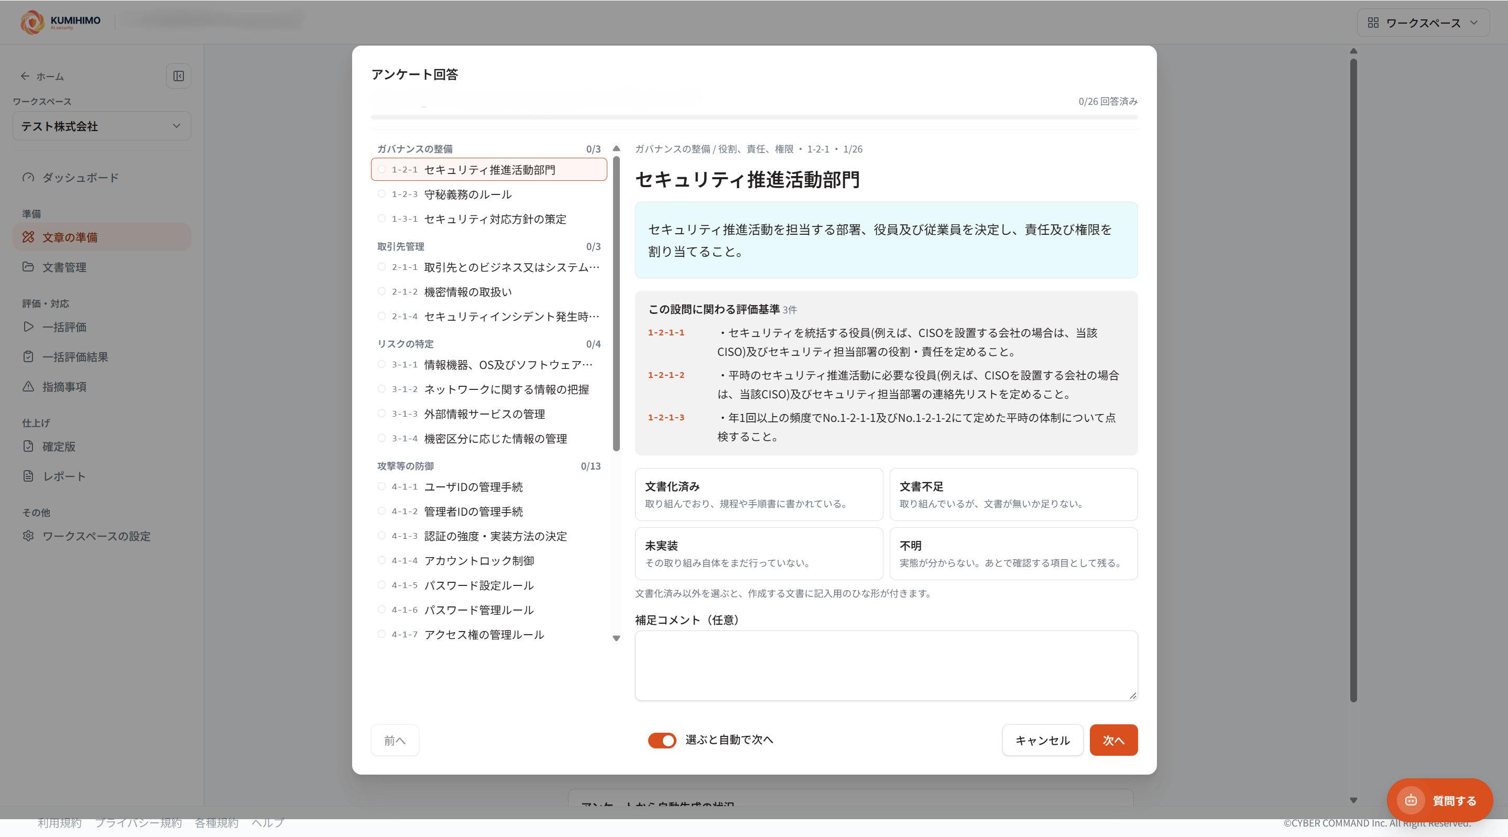Screen dimensions: 1508x837
Task: Click プライバシー規約 footer link
Action: tap(138, 822)
